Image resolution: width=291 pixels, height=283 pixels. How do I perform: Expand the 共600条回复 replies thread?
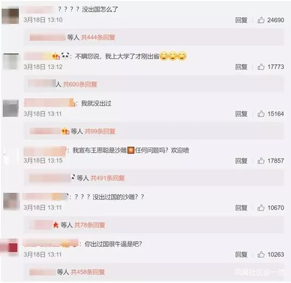point(80,84)
